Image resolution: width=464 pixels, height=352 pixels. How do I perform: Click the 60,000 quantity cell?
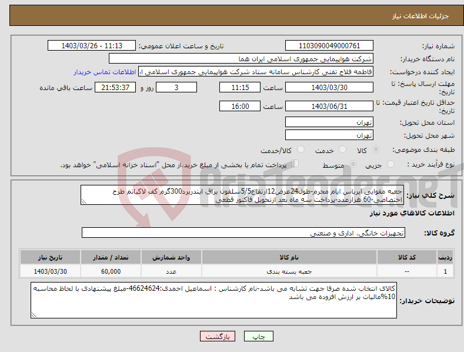click(x=111, y=271)
